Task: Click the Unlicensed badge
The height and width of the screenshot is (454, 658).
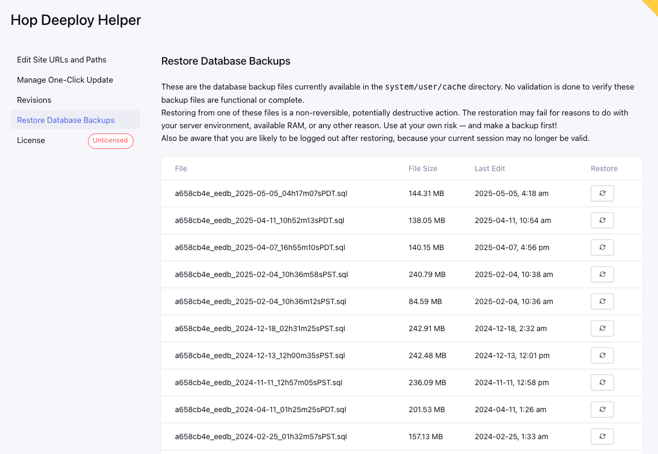Action: click(x=110, y=141)
